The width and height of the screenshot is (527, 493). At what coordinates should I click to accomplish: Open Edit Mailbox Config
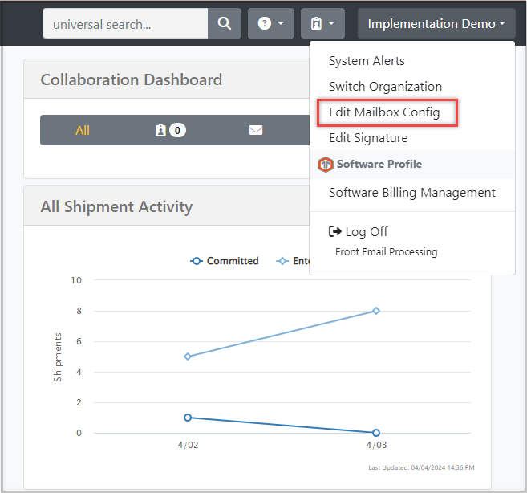pyautogui.click(x=384, y=112)
